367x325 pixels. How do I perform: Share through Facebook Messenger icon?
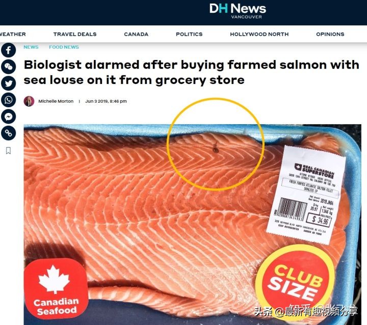pyautogui.click(x=9, y=116)
